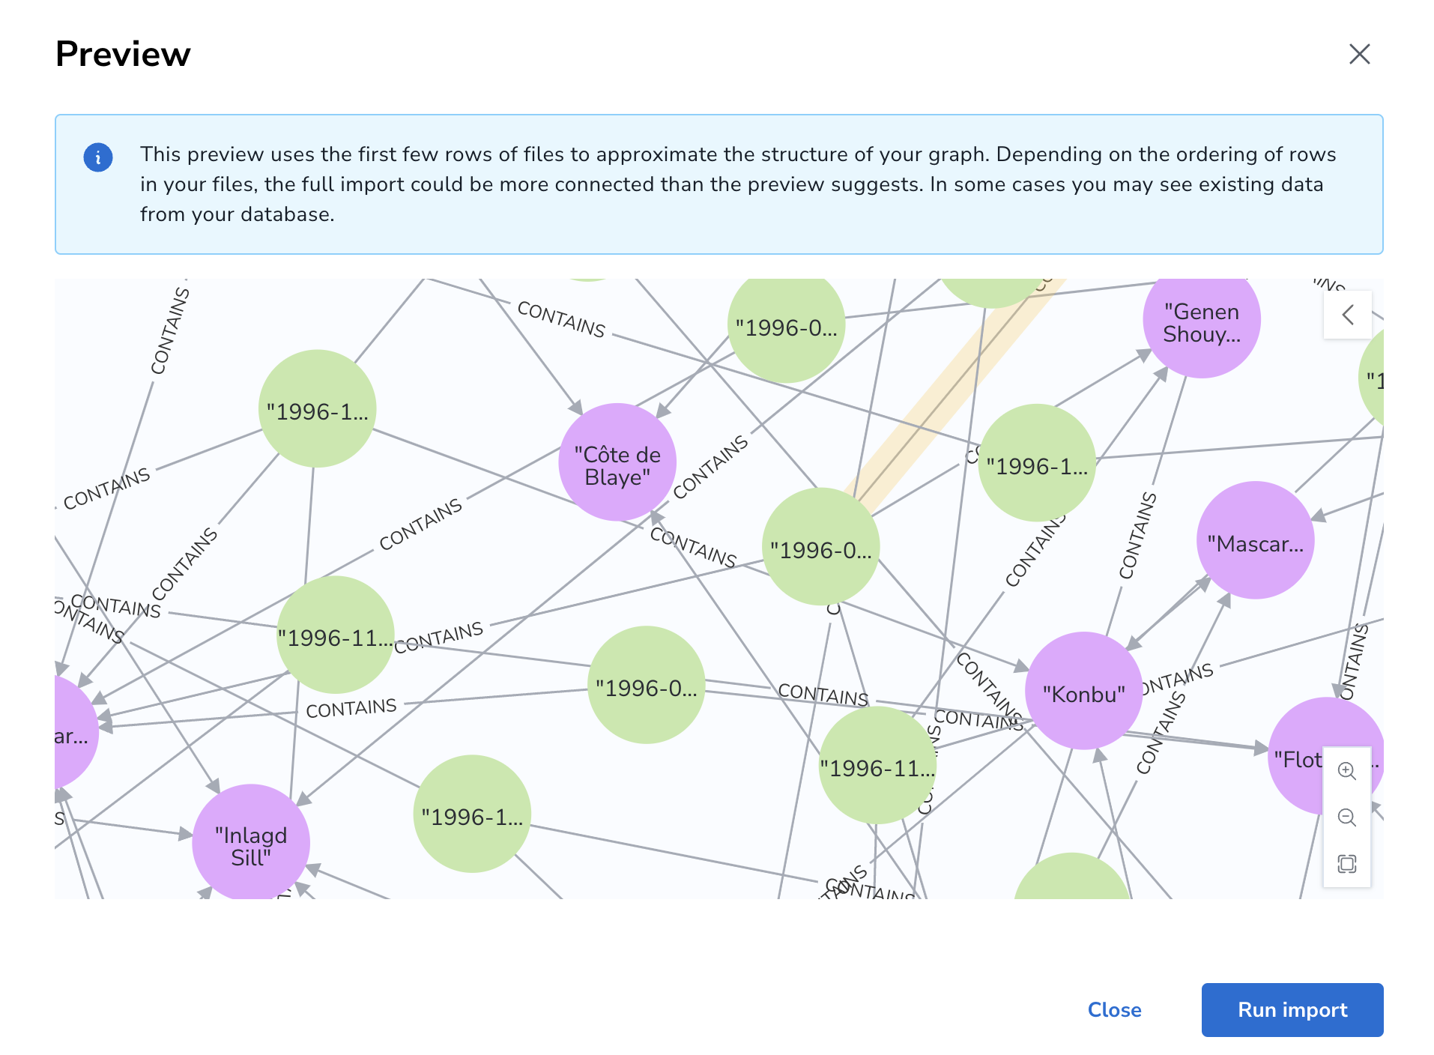
Task: Click the blue info icon in banner
Action: click(98, 157)
